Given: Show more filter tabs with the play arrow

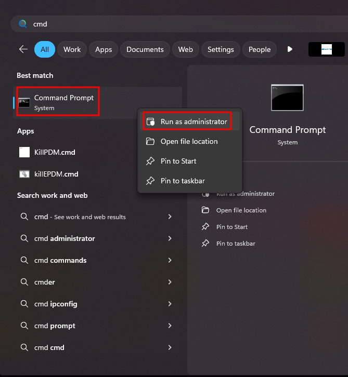Looking at the screenshot, I should coord(290,49).
